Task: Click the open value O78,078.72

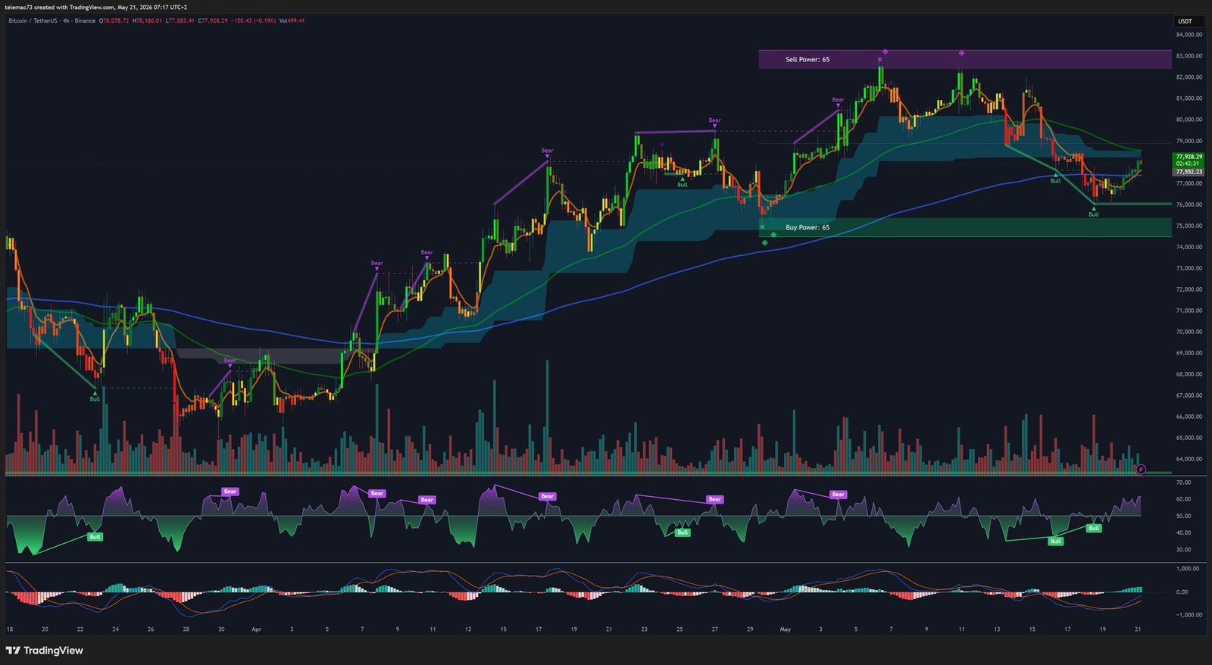Action: tap(114, 20)
